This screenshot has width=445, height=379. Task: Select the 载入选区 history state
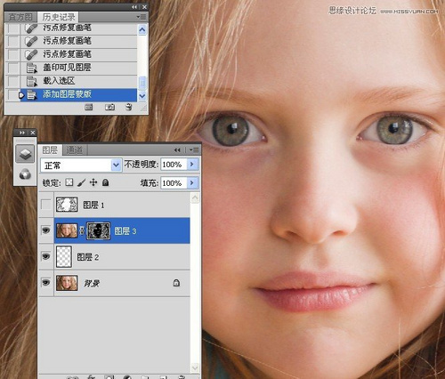point(71,81)
